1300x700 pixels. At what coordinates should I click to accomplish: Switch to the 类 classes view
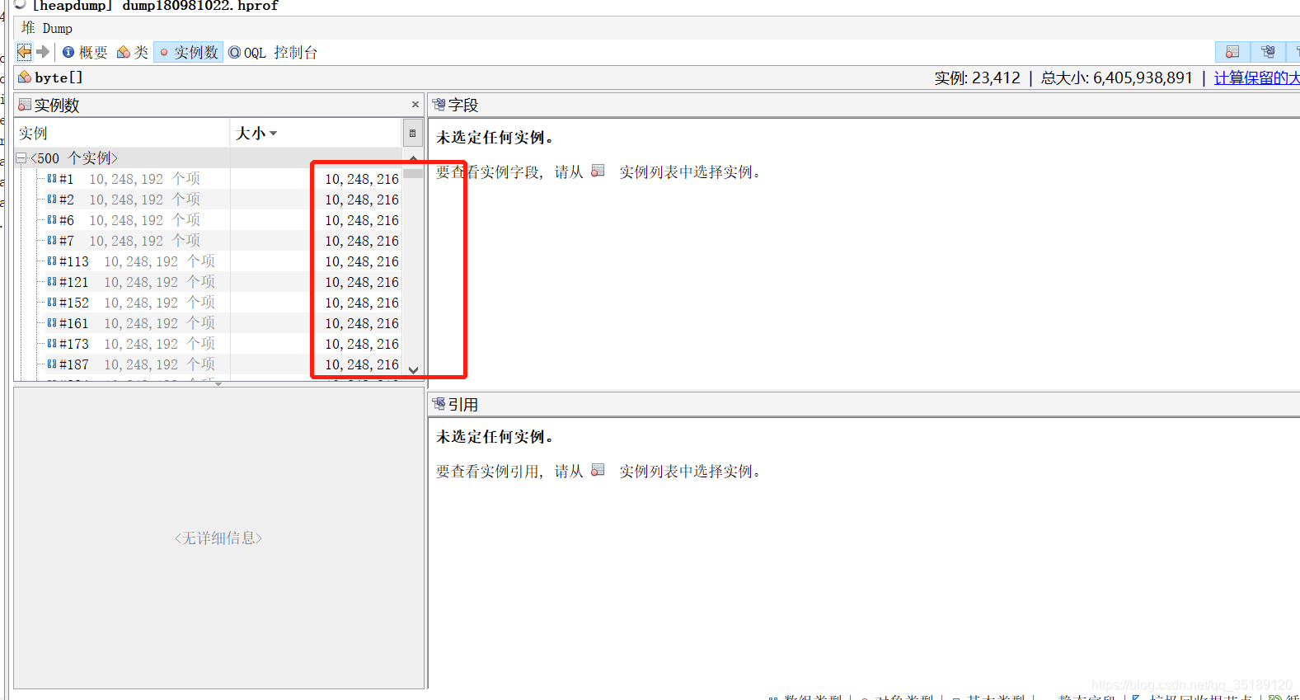[133, 52]
